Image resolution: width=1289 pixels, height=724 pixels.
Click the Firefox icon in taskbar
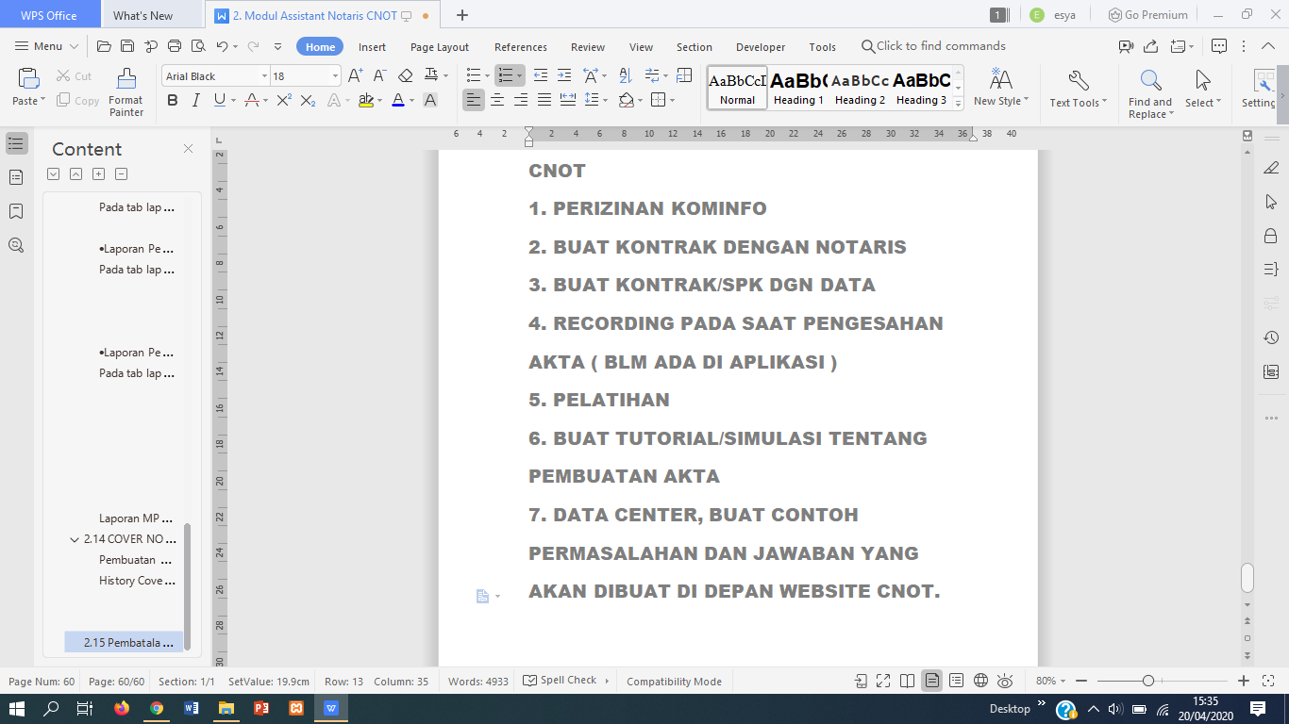coord(122,708)
